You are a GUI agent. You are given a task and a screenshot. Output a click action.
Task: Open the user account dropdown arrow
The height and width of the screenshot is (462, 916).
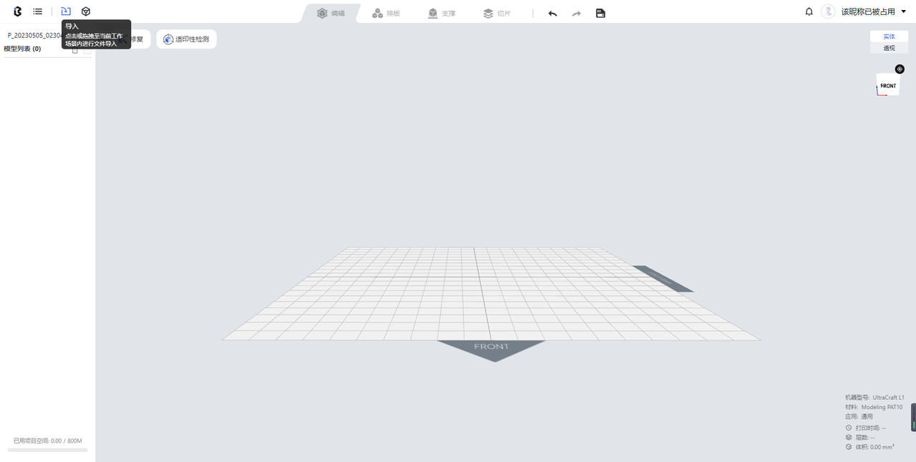(904, 12)
